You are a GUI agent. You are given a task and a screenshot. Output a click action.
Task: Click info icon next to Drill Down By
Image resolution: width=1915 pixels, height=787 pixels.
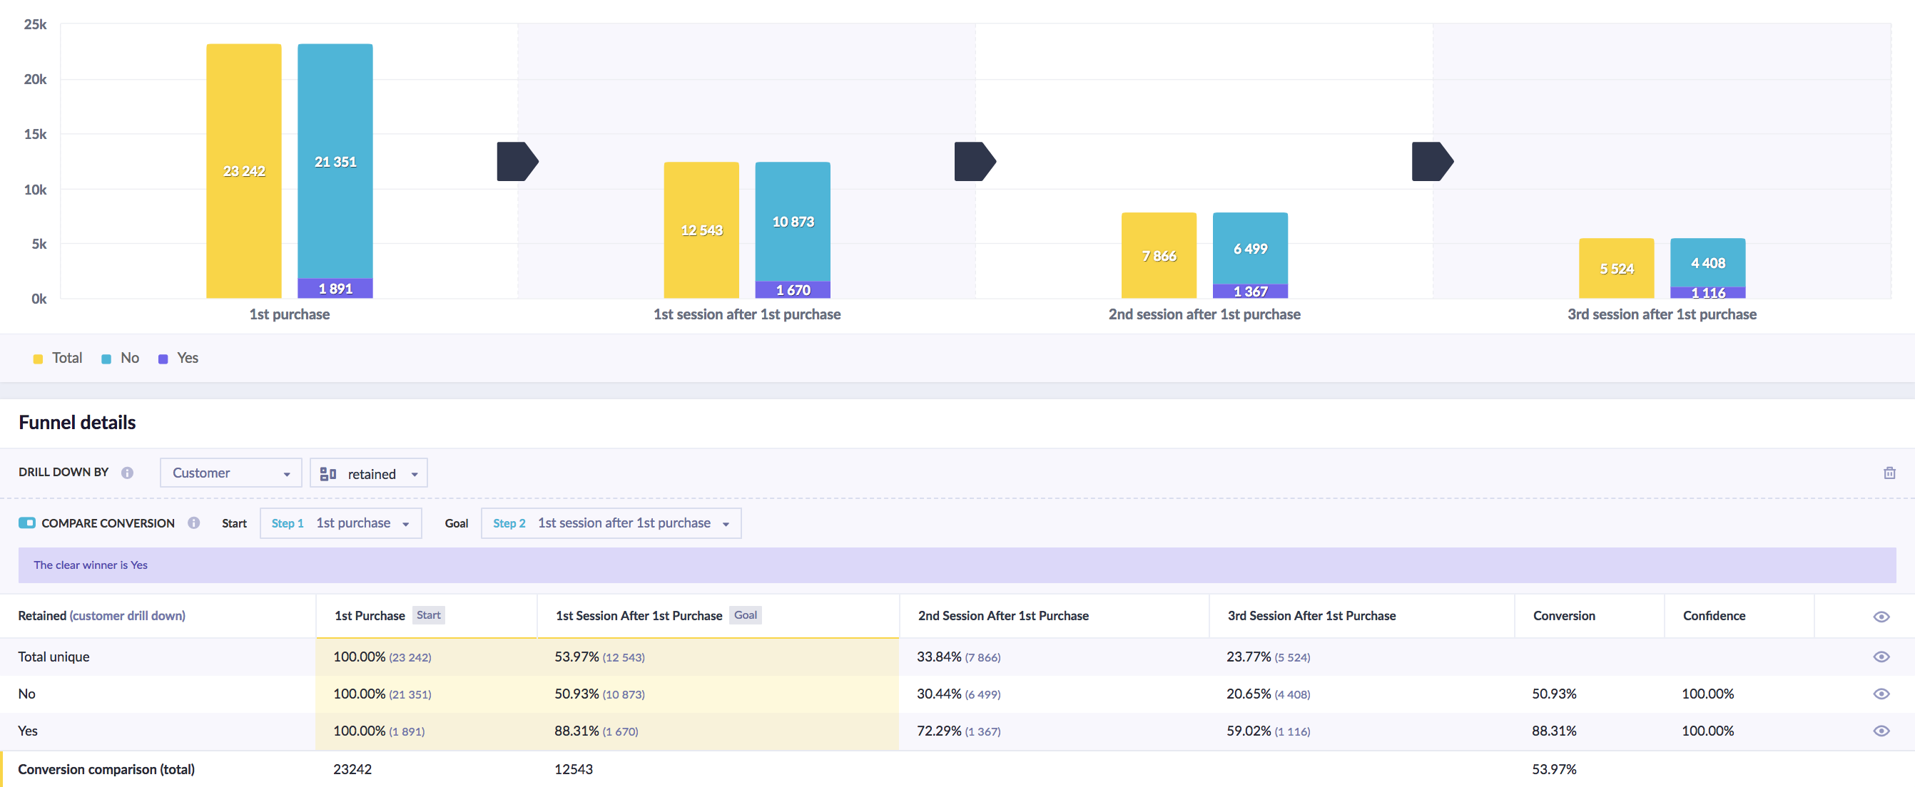(x=127, y=473)
